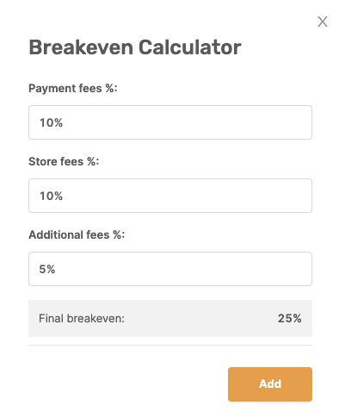Viewport: 339px width, 418px height.
Task: Click the Additional fees % label
Action: coord(77,234)
